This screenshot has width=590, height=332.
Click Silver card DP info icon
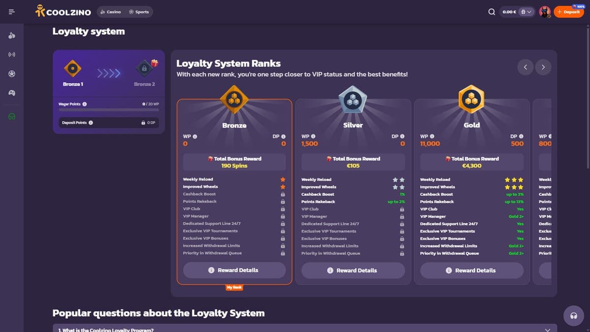coord(402,136)
